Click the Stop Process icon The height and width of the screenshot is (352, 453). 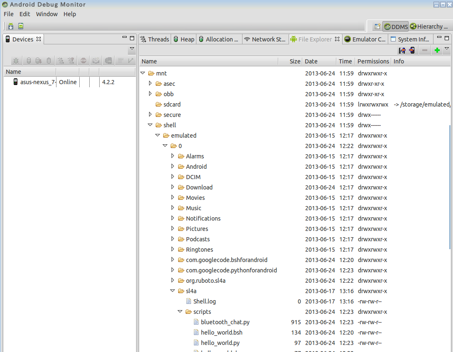point(83,61)
